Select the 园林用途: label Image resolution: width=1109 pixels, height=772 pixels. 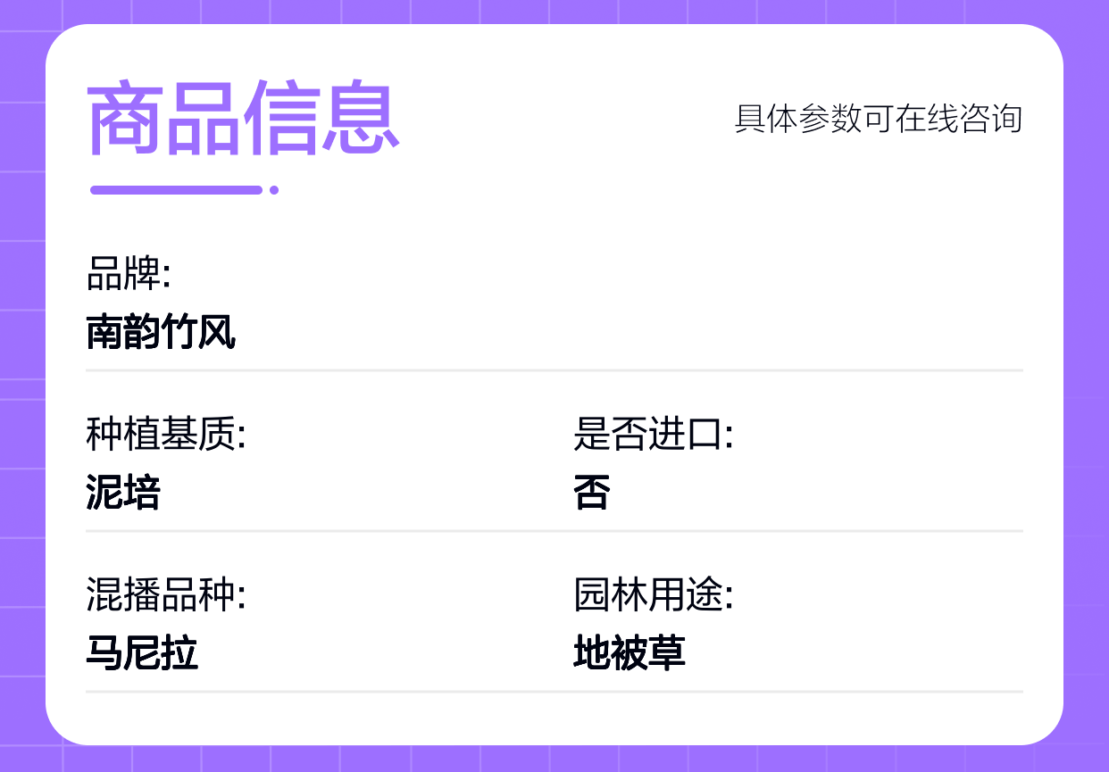pyautogui.click(x=653, y=595)
